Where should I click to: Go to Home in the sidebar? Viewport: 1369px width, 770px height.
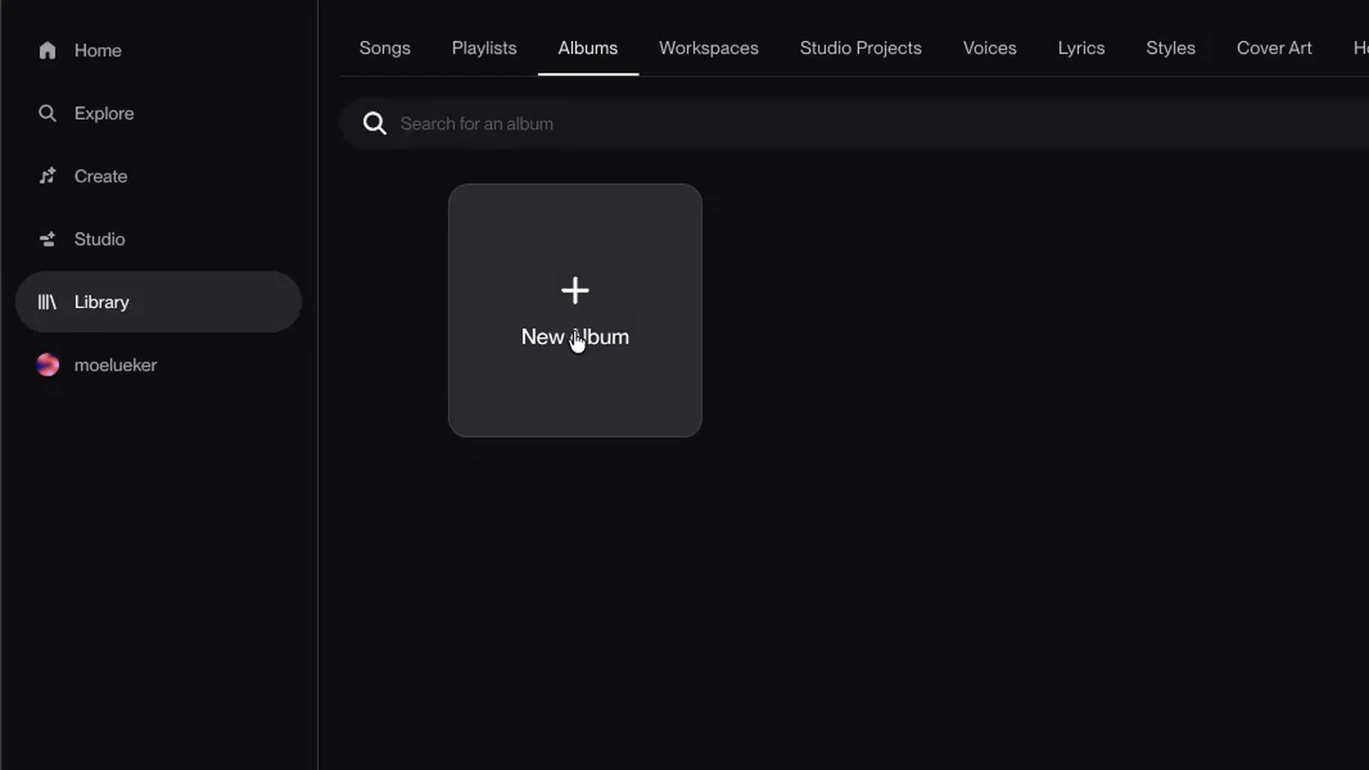[98, 50]
